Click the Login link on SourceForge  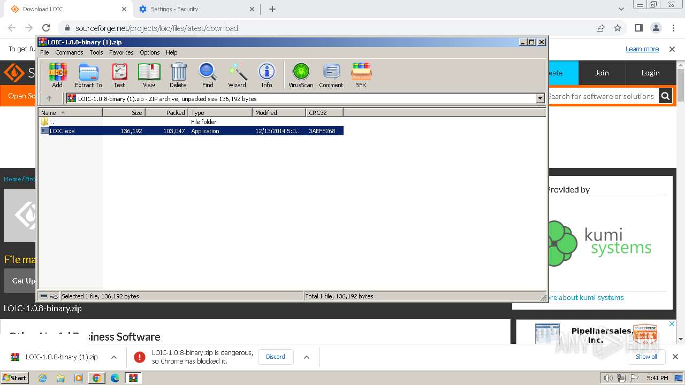point(650,73)
